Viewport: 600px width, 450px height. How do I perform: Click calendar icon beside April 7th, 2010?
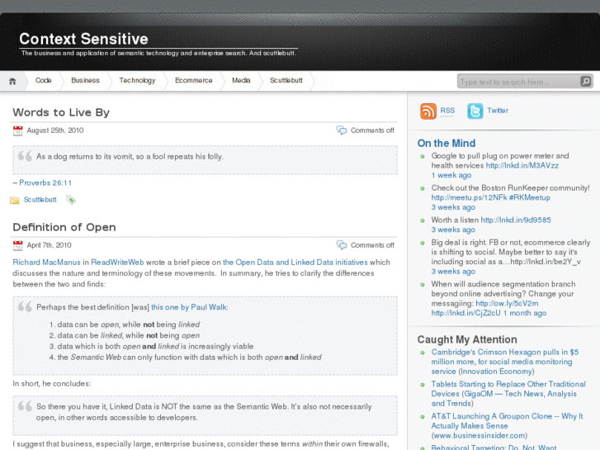[x=17, y=245]
